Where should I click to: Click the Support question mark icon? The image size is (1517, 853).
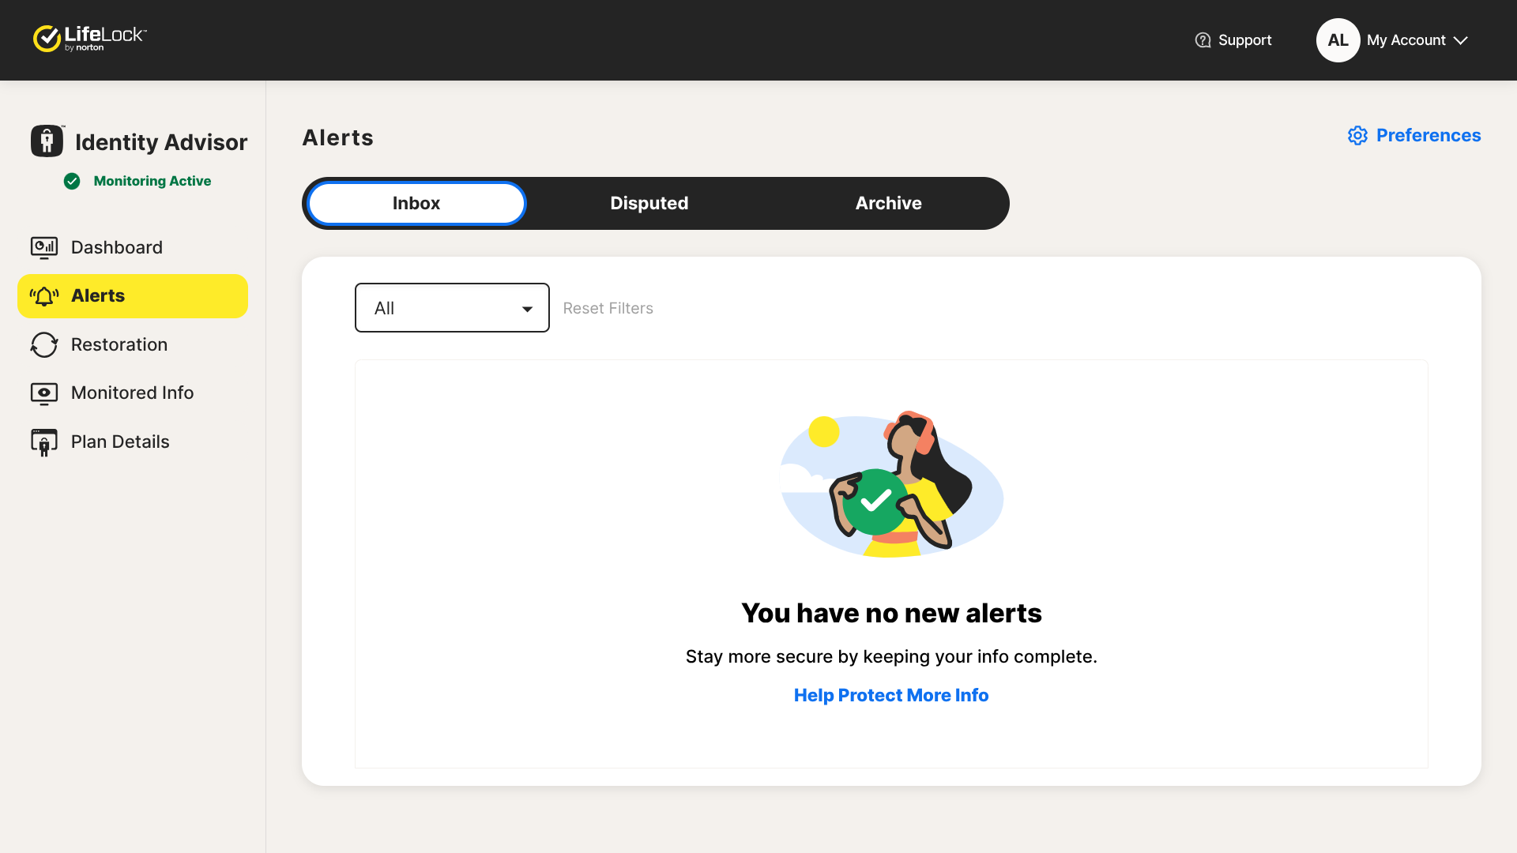coord(1203,40)
